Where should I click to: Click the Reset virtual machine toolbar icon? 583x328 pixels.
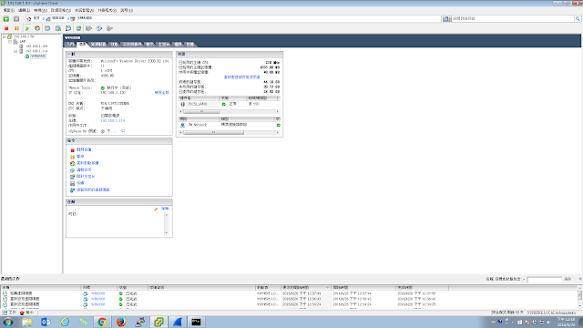pyautogui.click(x=37, y=28)
